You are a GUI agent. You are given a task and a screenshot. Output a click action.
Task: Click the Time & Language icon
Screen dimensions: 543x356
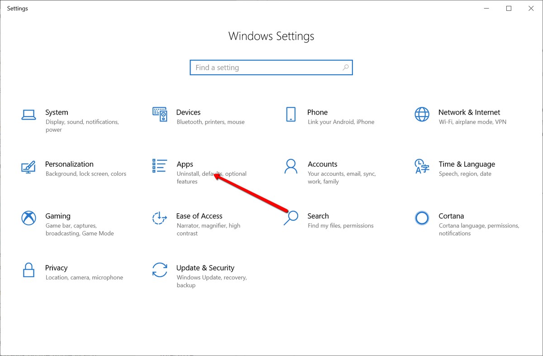pos(422,166)
